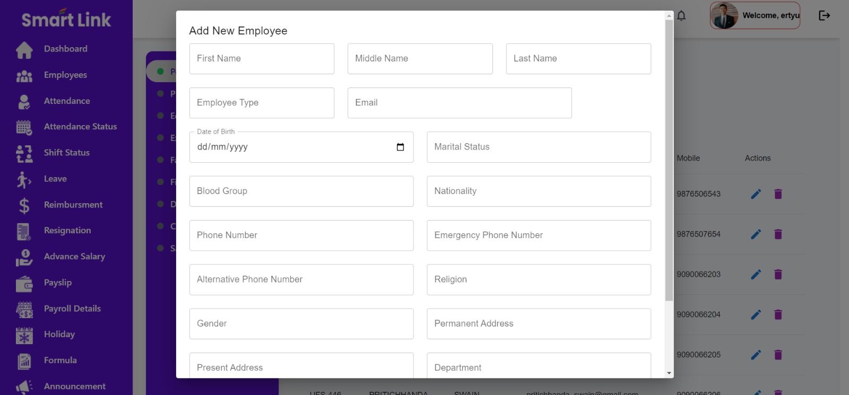Edit the employee with mobile 9090066204
This screenshot has width=849, height=395.
click(756, 315)
